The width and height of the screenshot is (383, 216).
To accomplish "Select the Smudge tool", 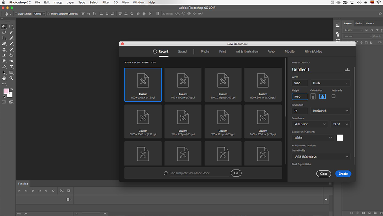I will click(4, 61).
